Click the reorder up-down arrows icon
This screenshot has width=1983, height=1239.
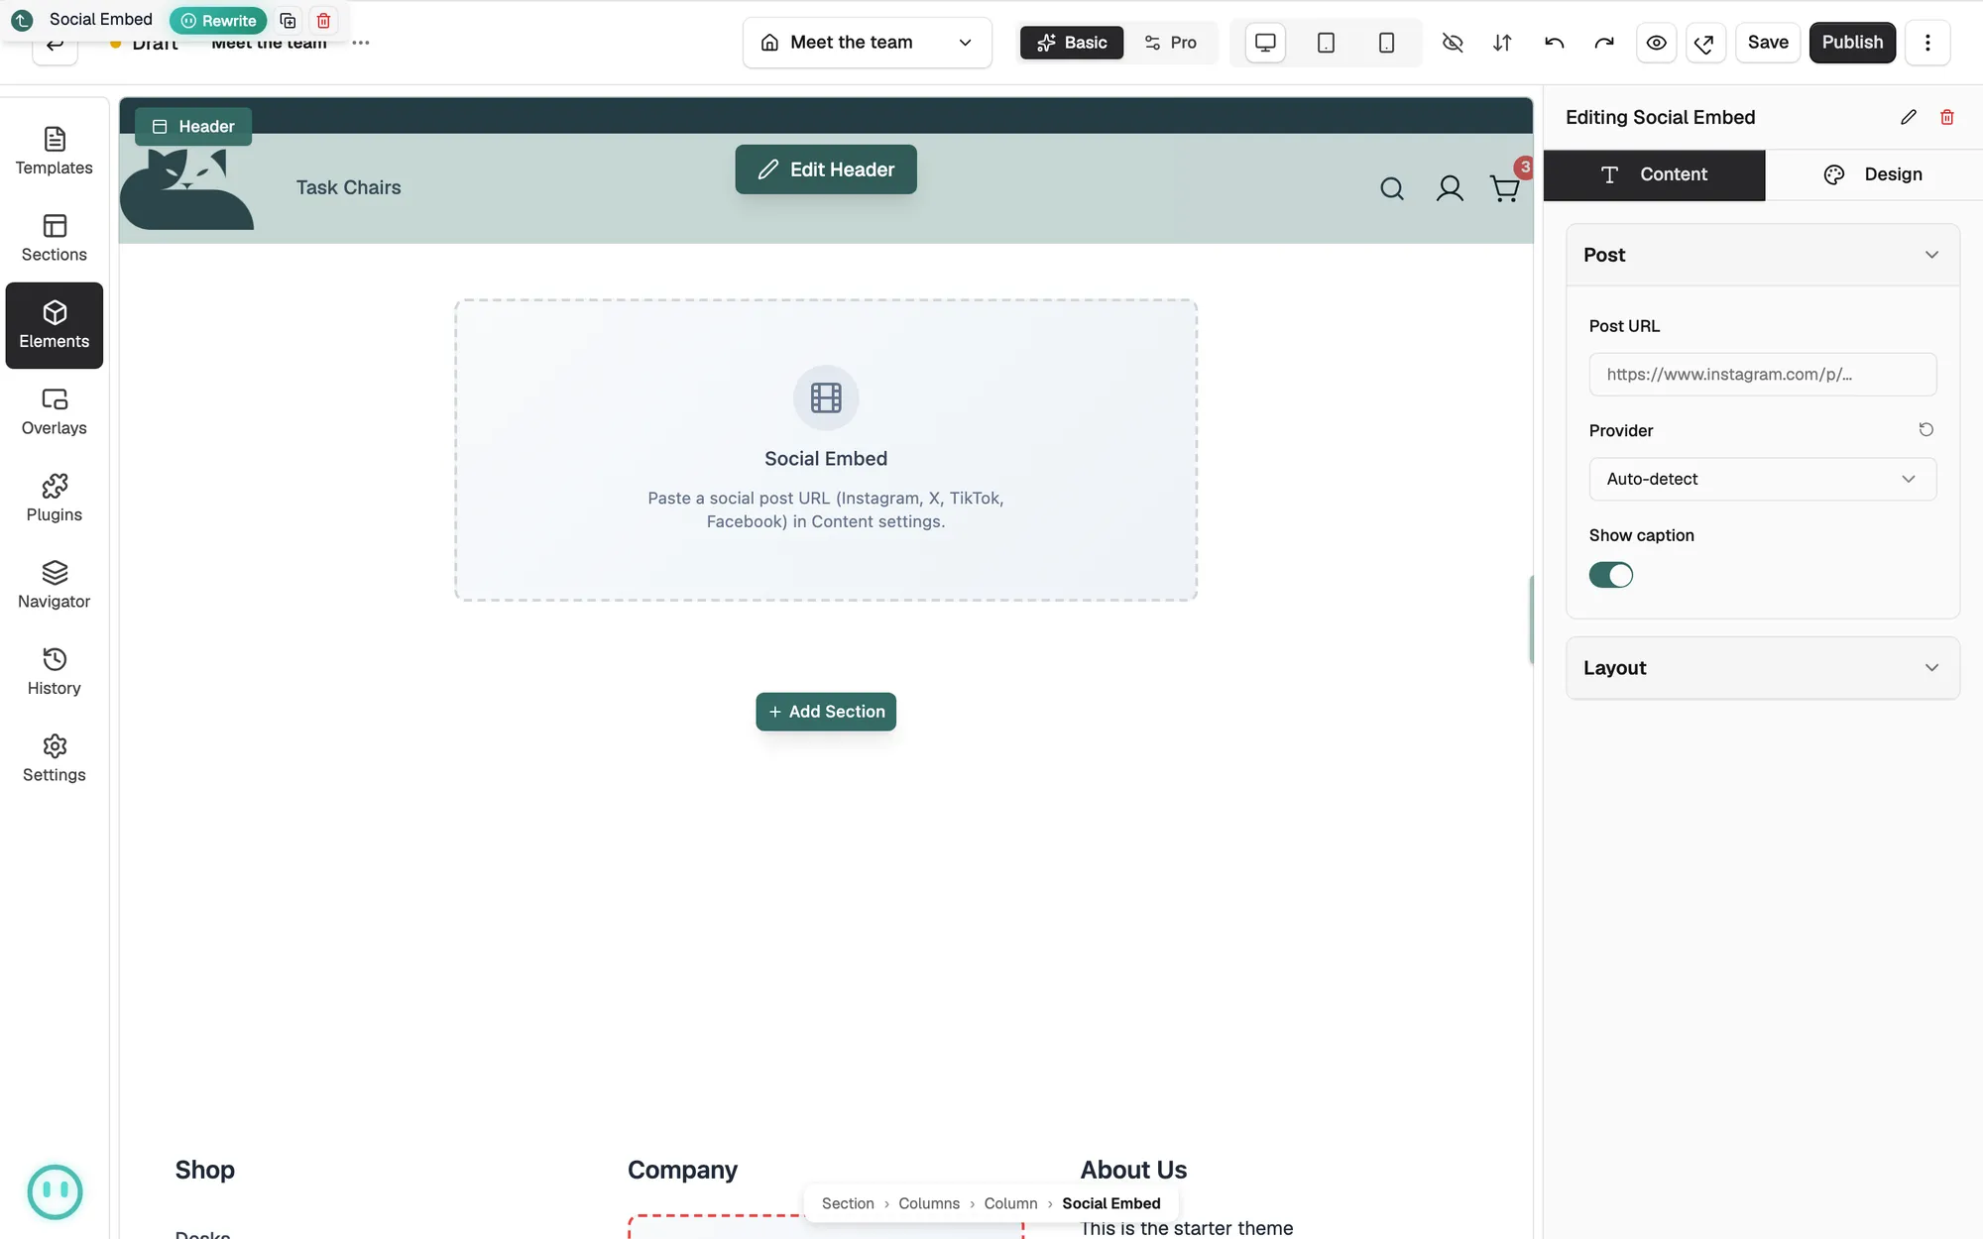click(1502, 43)
